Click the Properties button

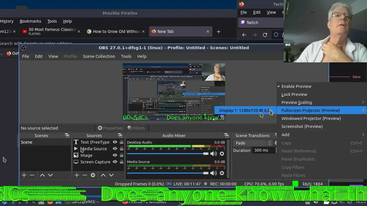click(x=110, y=128)
